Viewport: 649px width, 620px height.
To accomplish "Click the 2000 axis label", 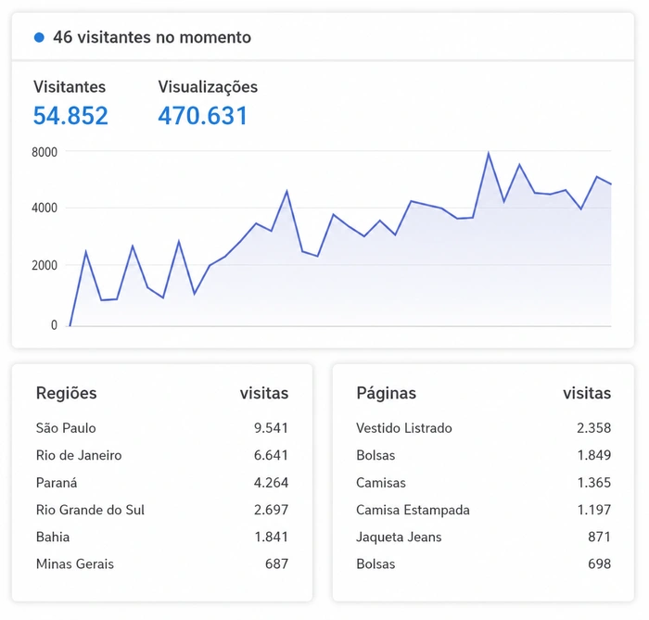I will pyautogui.click(x=45, y=265).
